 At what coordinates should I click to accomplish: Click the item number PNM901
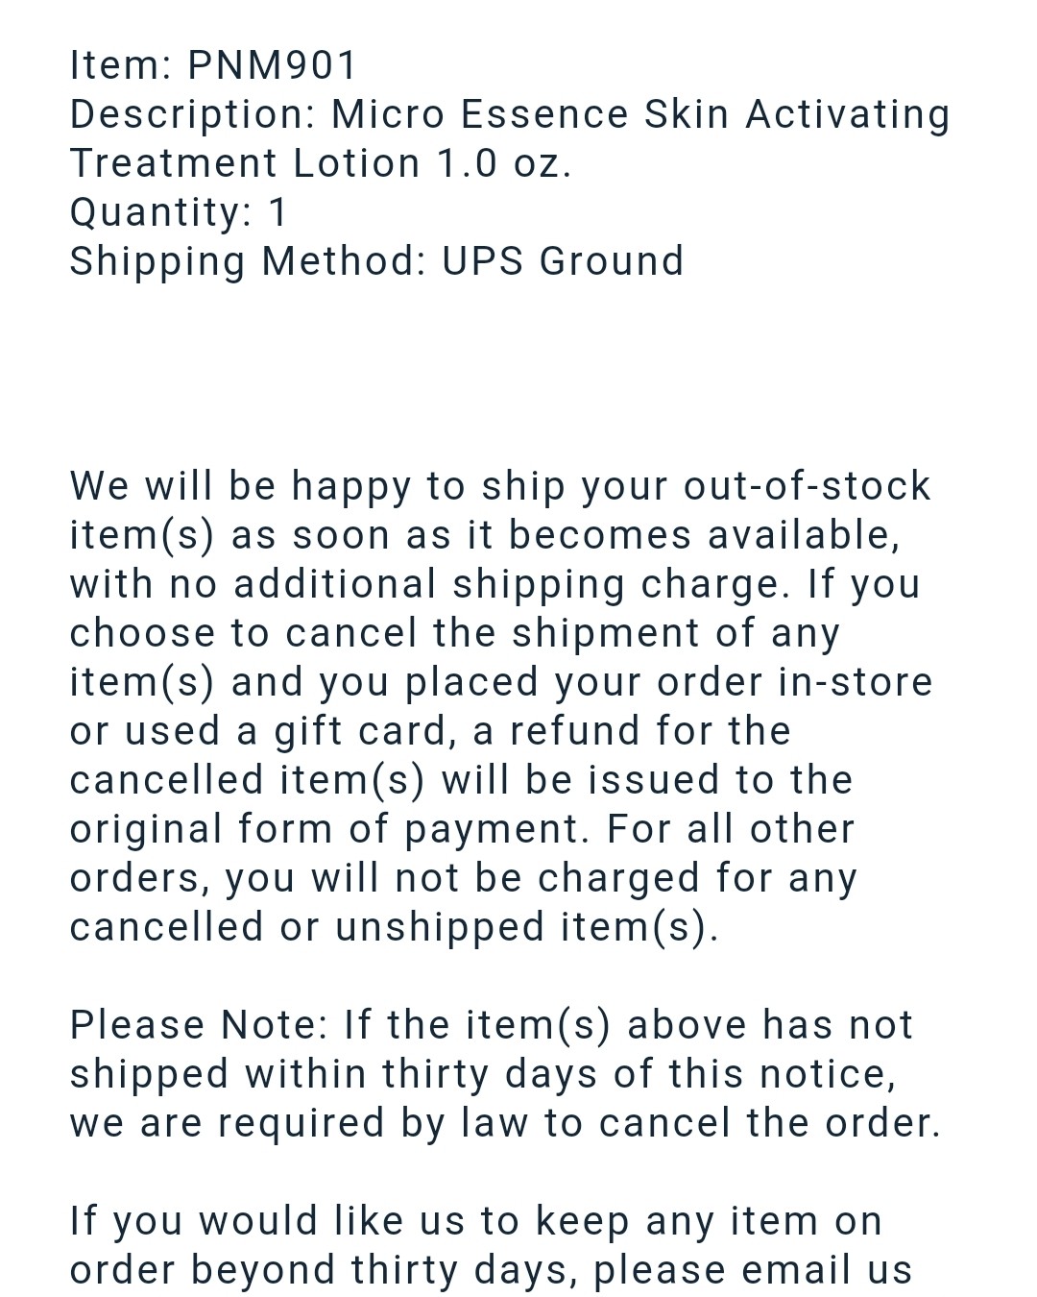pos(272,65)
